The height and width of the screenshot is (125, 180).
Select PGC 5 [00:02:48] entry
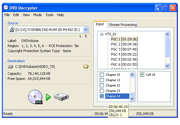[x=124, y=59]
